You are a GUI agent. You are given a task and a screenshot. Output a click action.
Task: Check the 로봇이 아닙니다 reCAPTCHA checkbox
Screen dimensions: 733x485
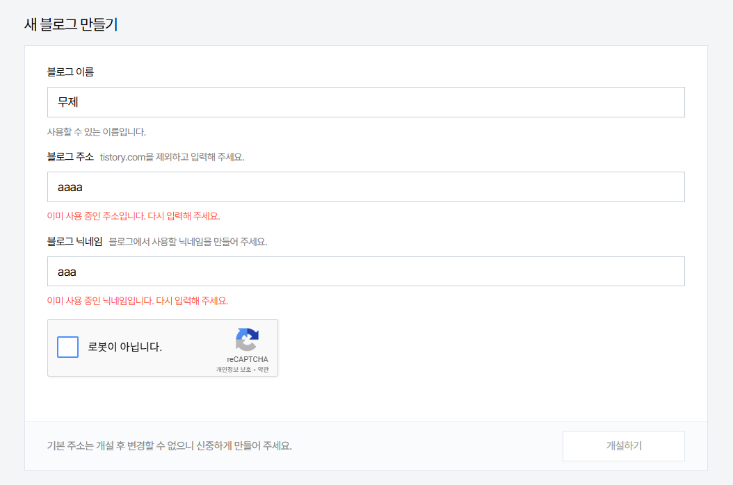(x=67, y=347)
